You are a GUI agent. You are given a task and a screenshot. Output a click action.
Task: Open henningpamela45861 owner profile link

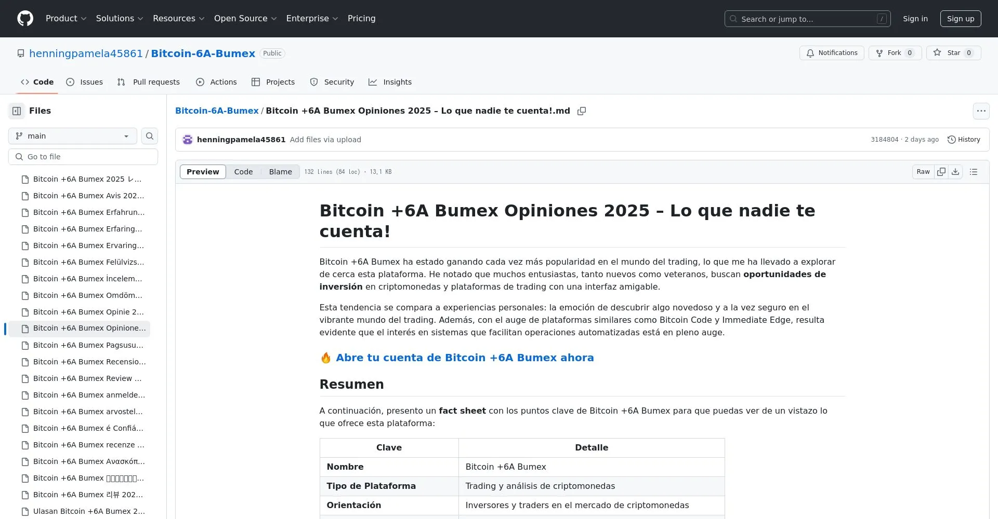pos(86,53)
